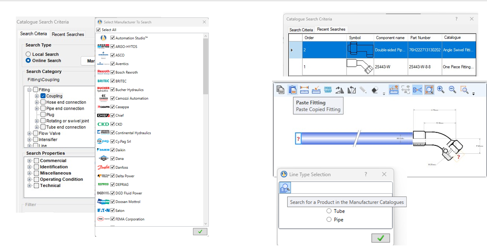Click the Catalogue column header

pyautogui.click(x=458, y=38)
